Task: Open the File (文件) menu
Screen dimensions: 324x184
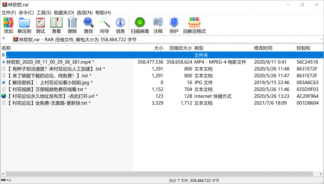Action: coord(9,13)
